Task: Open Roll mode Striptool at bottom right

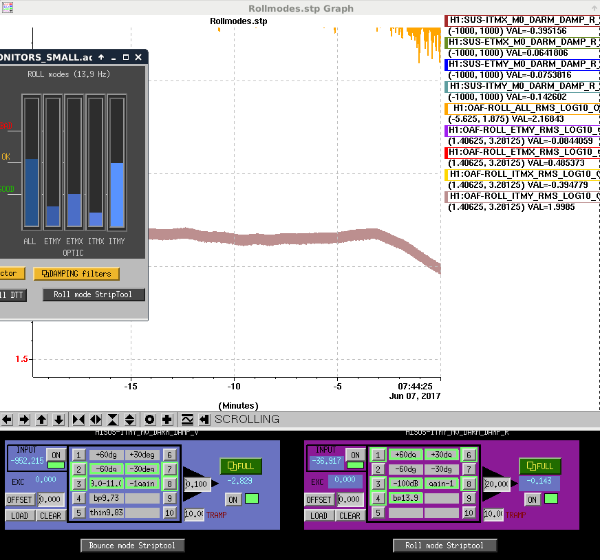Action: (444, 546)
